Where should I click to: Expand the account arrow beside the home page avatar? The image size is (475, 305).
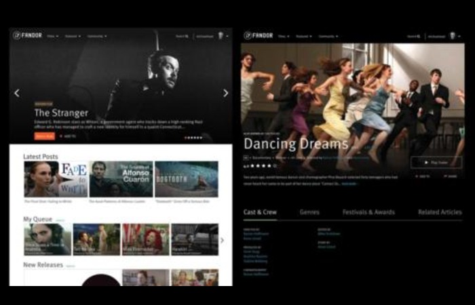[x=227, y=37]
